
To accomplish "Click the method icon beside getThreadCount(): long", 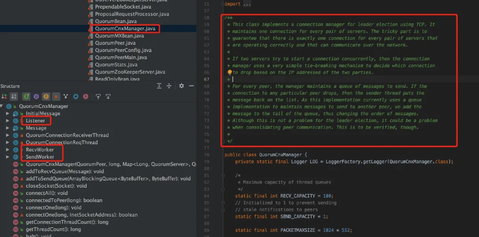I will 16,229.
